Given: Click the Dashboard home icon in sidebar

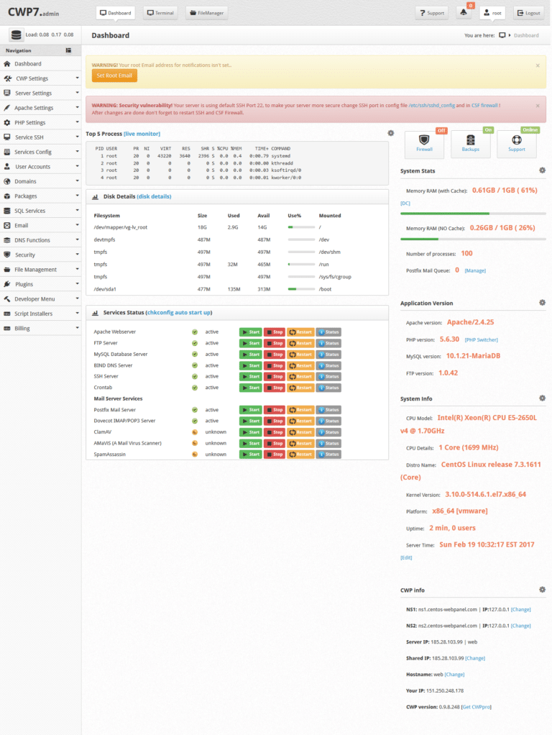Looking at the screenshot, I should tap(7, 64).
